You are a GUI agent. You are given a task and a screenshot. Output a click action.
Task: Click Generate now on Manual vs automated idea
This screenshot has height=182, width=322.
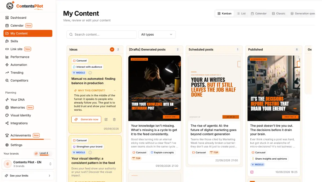pos(86,119)
